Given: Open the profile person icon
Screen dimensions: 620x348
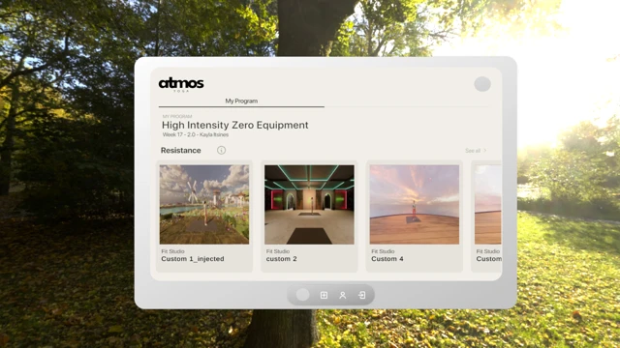Looking at the screenshot, I should [342, 295].
